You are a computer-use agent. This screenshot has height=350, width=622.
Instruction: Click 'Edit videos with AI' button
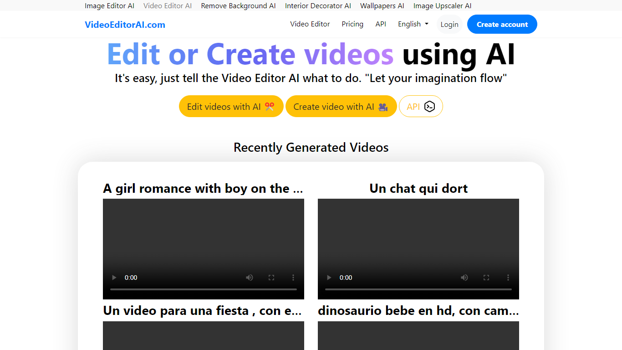(231, 107)
